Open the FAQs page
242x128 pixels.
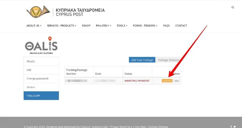click(166, 26)
